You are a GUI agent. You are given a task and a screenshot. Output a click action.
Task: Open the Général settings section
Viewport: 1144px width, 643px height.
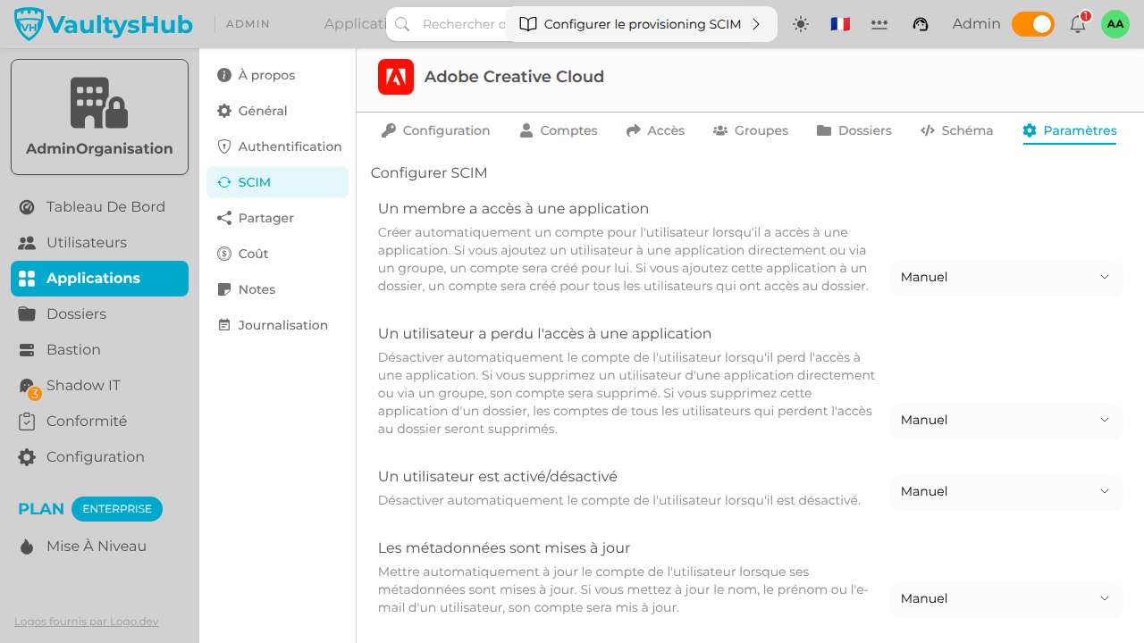pyautogui.click(x=277, y=111)
